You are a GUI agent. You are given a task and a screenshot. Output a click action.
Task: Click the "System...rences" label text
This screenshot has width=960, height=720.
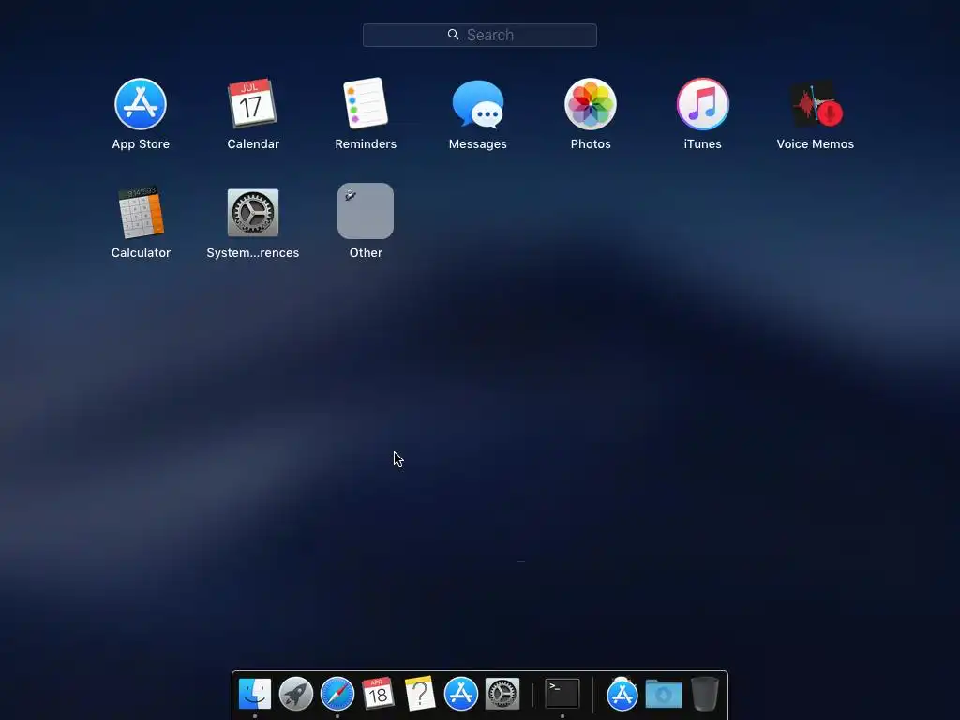coord(253,252)
